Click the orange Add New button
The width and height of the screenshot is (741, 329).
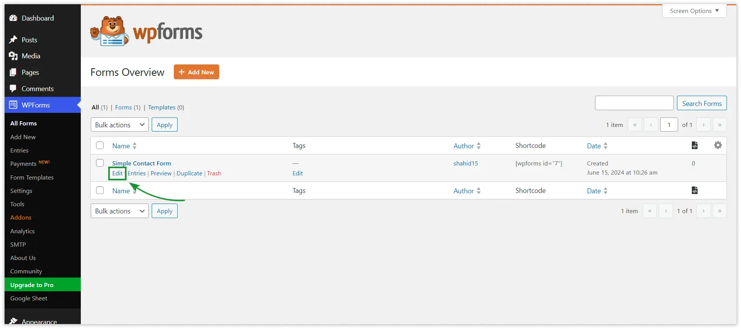[196, 72]
